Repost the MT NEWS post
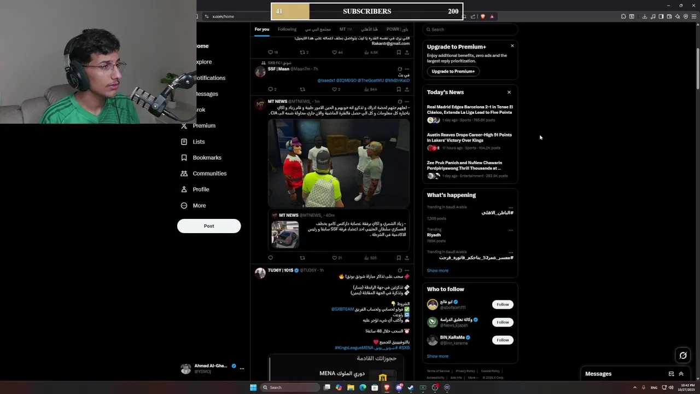This screenshot has height=394, width=700. [302, 258]
